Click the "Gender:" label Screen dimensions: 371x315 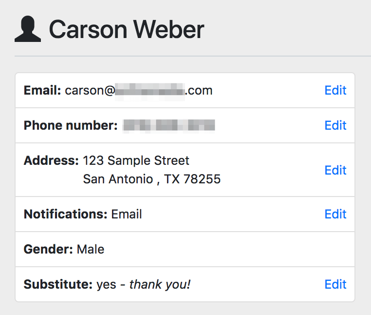pos(48,249)
